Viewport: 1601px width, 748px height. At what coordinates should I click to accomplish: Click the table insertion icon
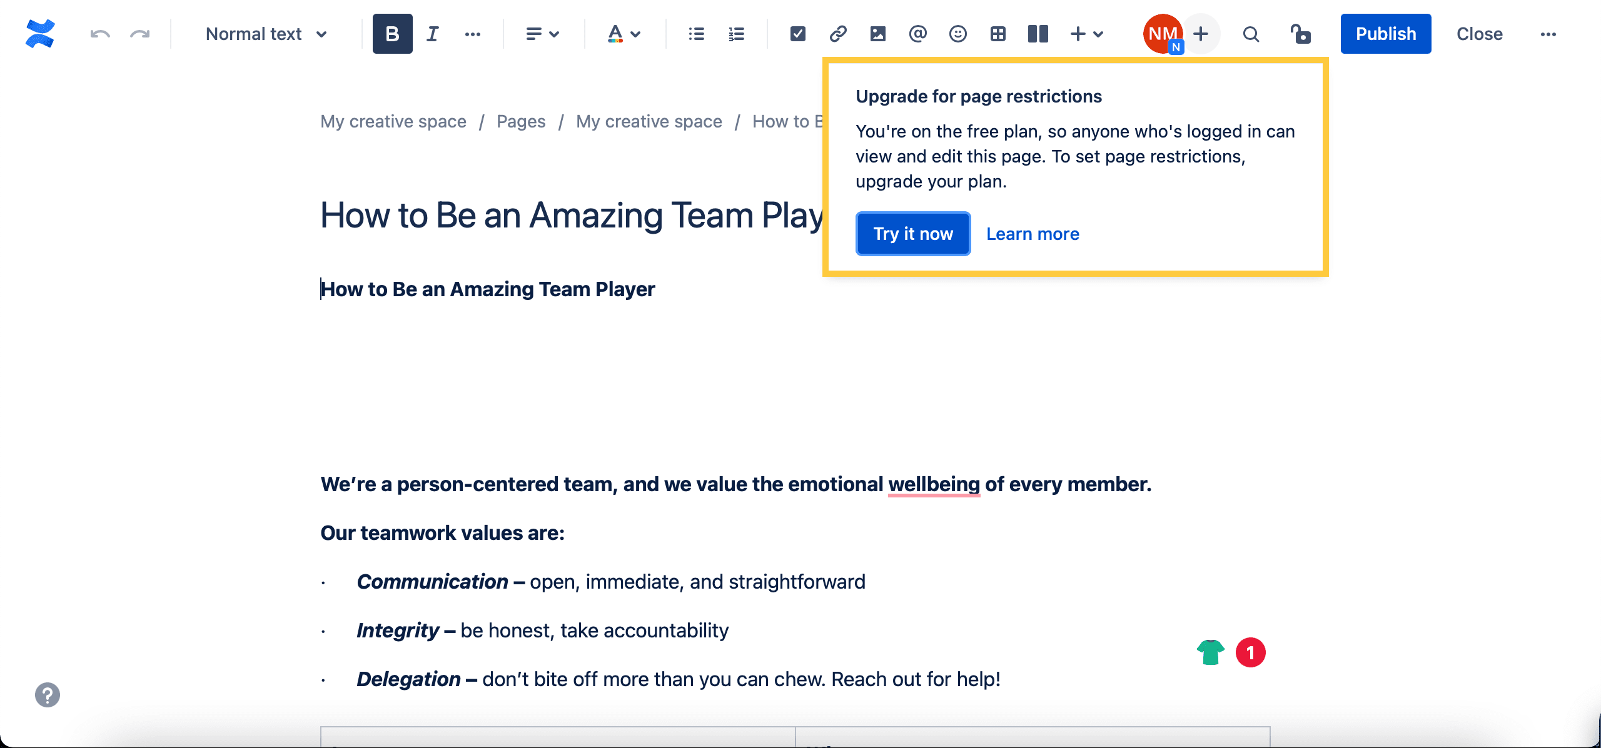tap(996, 34)
